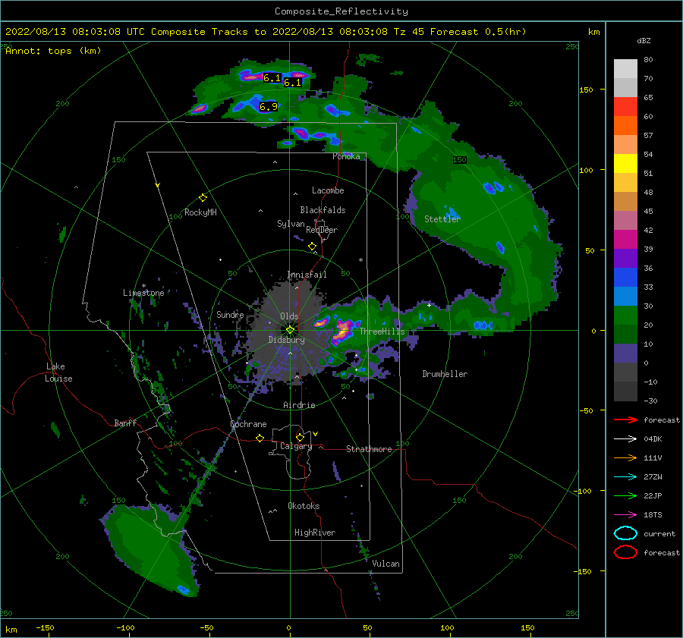Click the yellow diamond marker near RockyMH
Screen dimensions: 683x638
pos(203,198)
